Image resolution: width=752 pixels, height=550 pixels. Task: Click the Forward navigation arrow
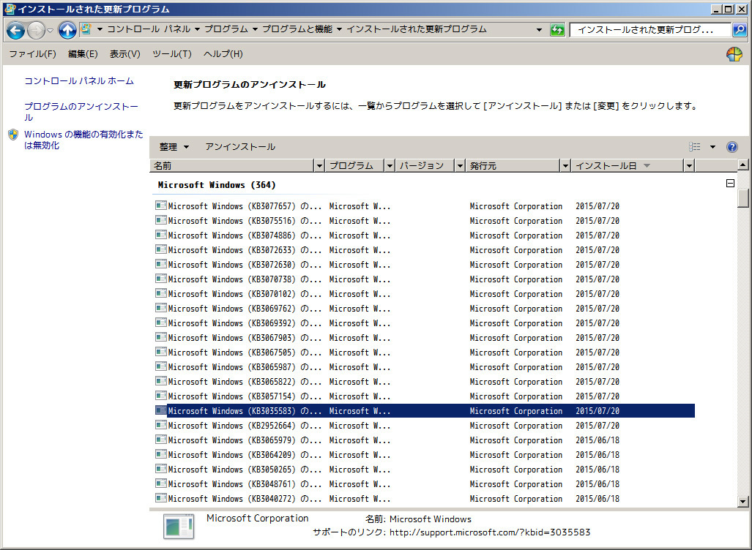pos(36,30)
